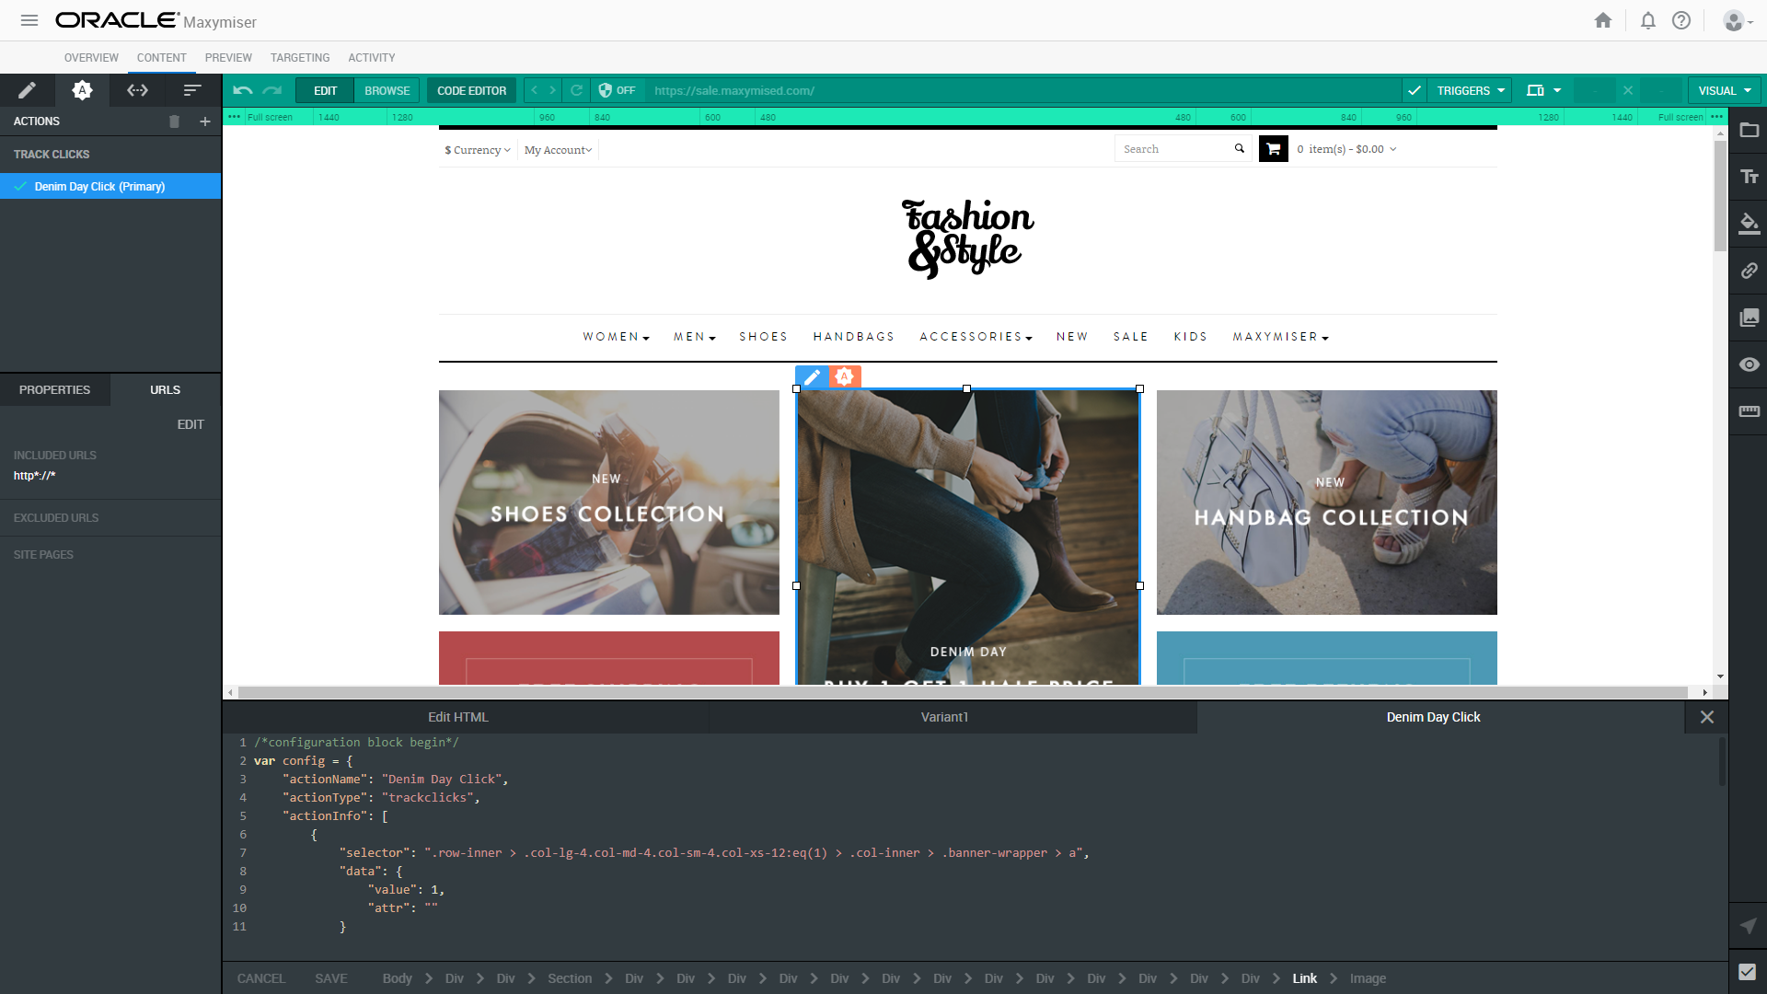Open the text tool in right sidebar
1767x994 pixels.
pyautogui.click(x=1749, y=177)
